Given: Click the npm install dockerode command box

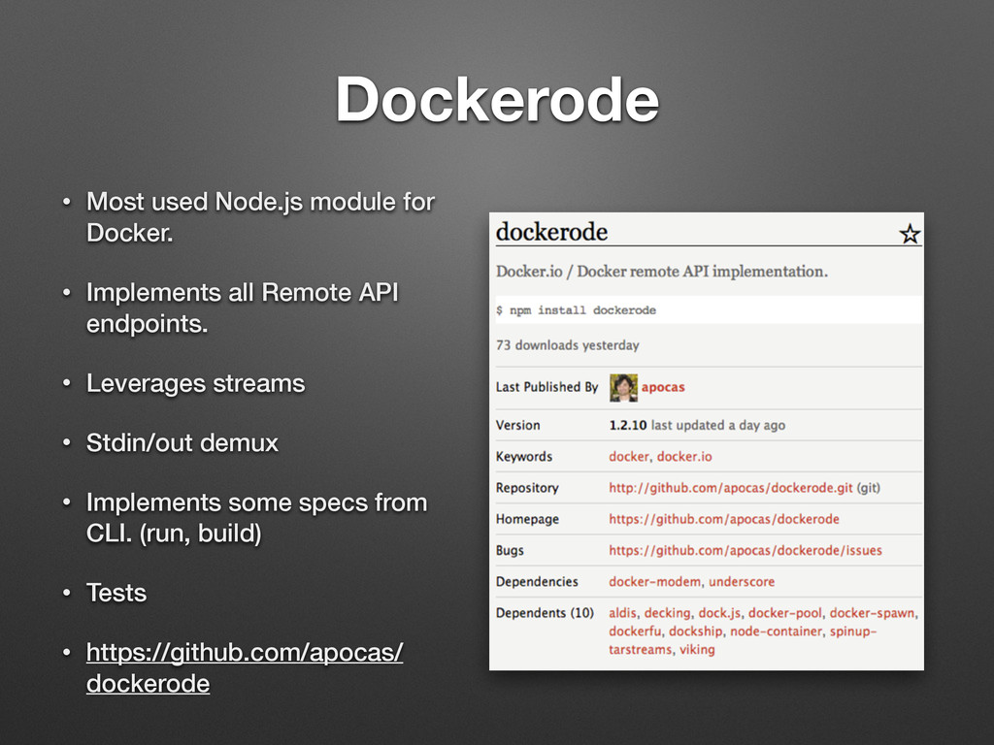Looking at the screenshot, I should [x=709, y=309].
